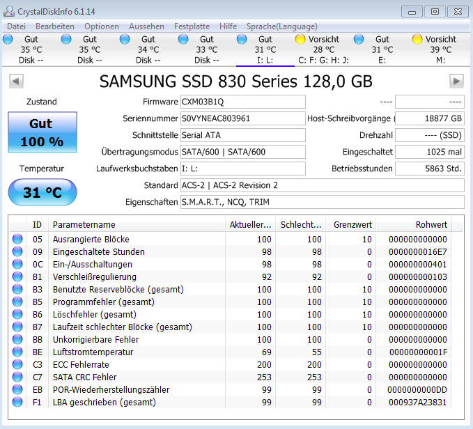The height and width of the screenshot is (429, 473).
Task: Select Vorsicht disk M: at 39 °C
Action: pyautogui.click(x=441, y=49)
